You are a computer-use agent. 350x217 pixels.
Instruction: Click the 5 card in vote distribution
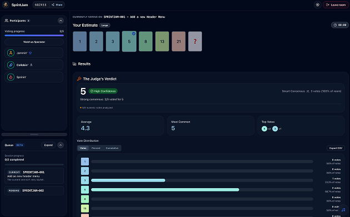point(85,190)
